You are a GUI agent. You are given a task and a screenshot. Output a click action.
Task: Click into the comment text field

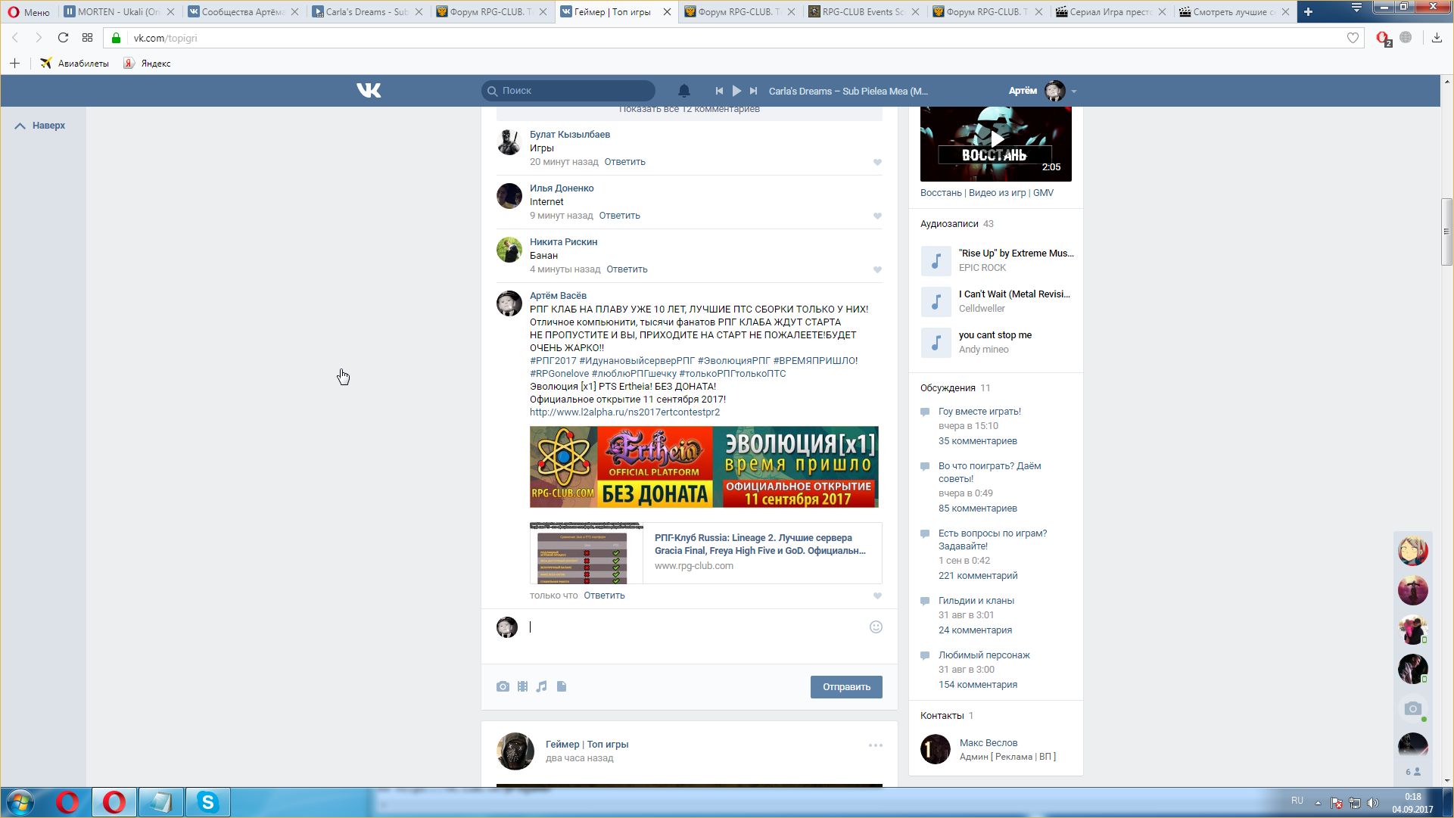coord(696,627)
